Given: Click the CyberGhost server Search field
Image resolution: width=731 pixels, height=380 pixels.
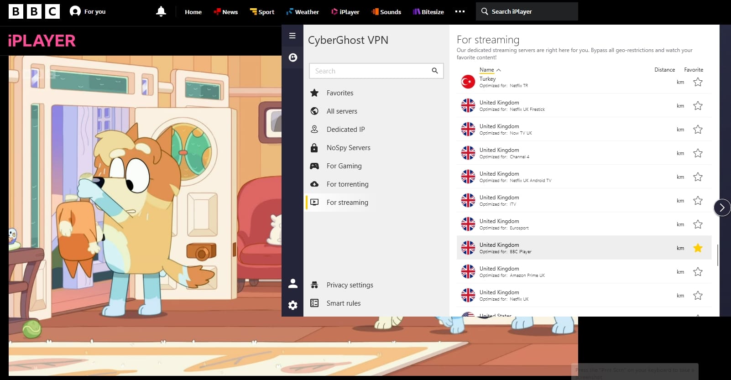Looking at the screenshot, I should (x=376, y=71).
